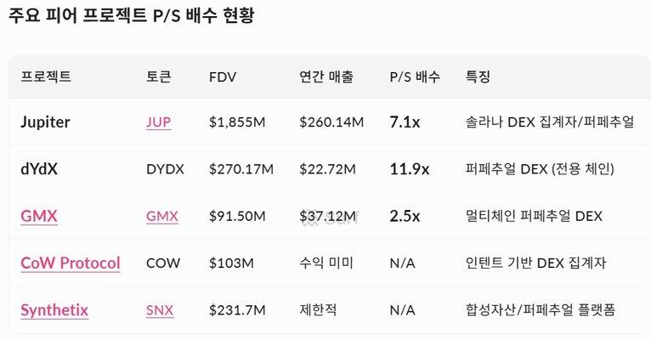
Task: Click the 연간 매출 column header
Action: [x=325, y=76]
